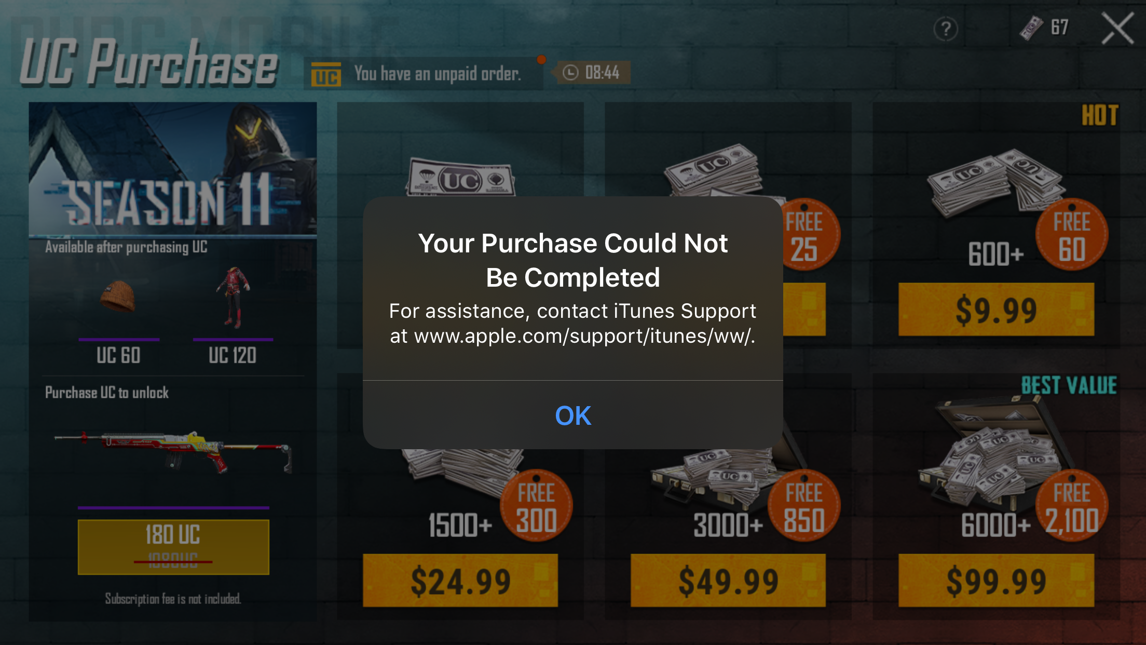
Task: Buy the $99.99 best value pack
Action: click(x=996, y=581)
